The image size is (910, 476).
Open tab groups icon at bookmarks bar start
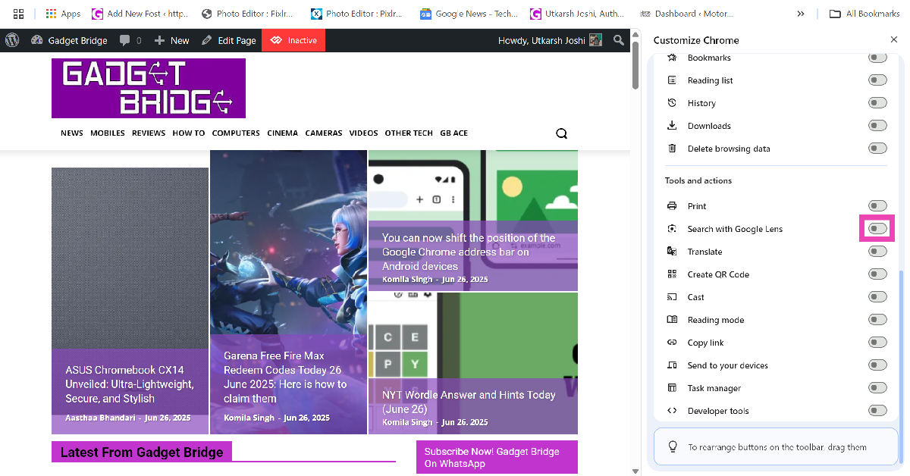tap(19, 14)
